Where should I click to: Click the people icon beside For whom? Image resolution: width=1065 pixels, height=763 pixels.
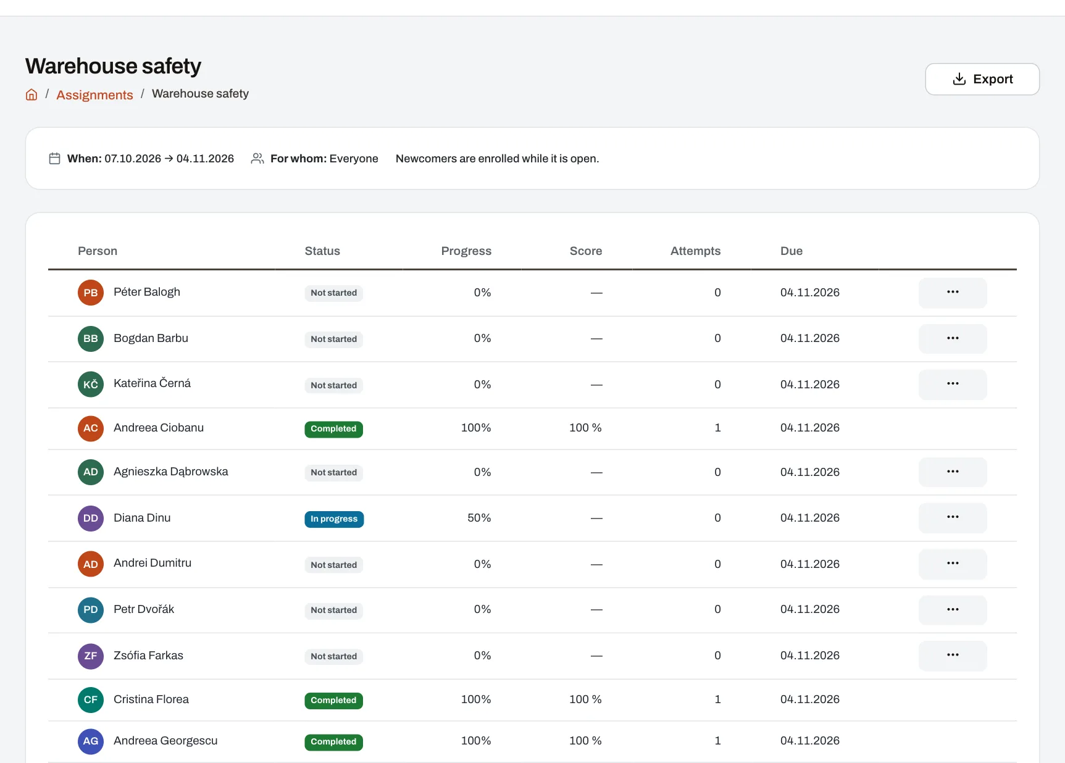pyautogui.click(x=257, y=159)
